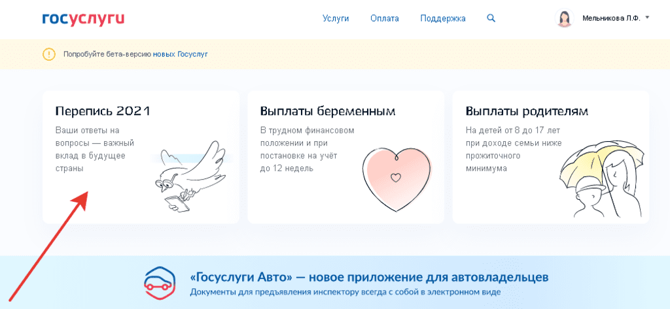Click the 'Документы для предъявления инспектору' subtitle
The image size is (670, 309).
click(345, 293)
